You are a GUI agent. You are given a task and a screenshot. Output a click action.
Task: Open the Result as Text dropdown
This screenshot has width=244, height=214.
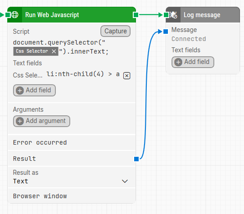click(x=72, y=181)
